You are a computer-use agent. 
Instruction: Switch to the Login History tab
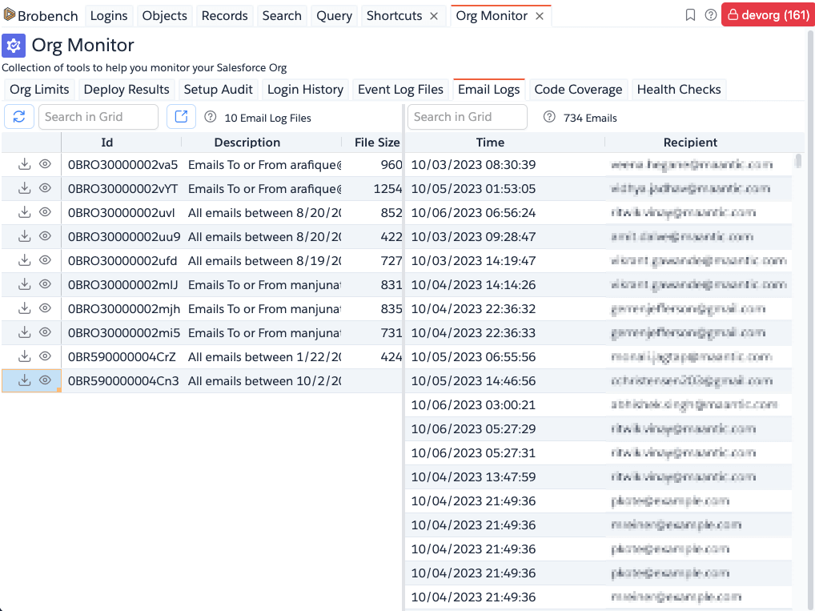(x=305, y=90)
